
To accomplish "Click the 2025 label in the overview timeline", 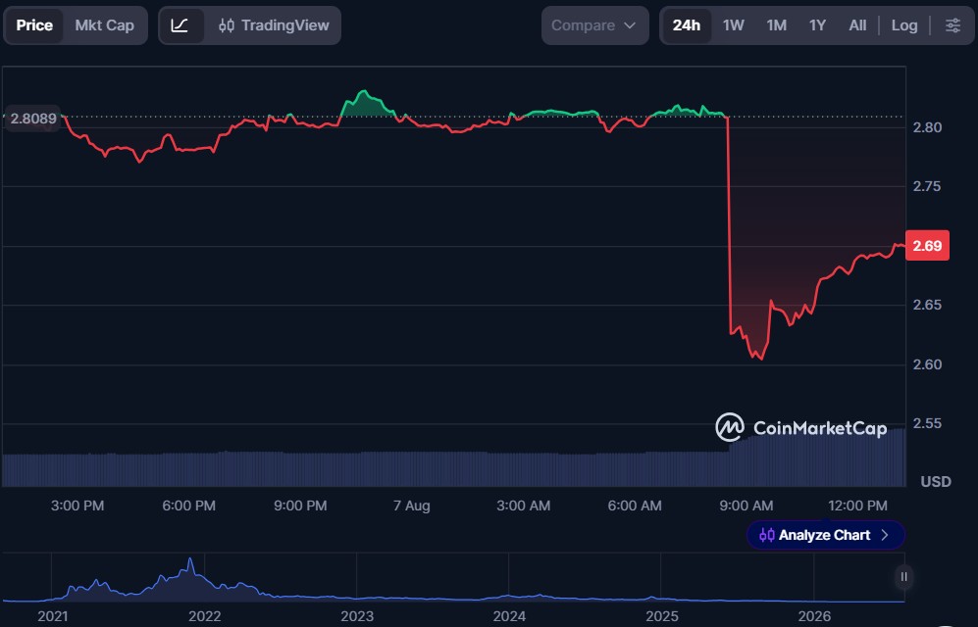I will (x=662, y=616).
